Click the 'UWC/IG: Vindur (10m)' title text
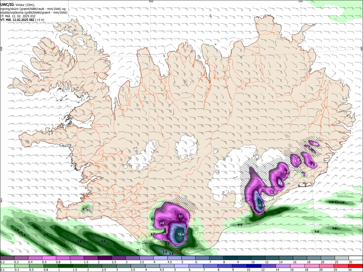The height and width of the screenshot is (272, 363). (x=17, y=5)
